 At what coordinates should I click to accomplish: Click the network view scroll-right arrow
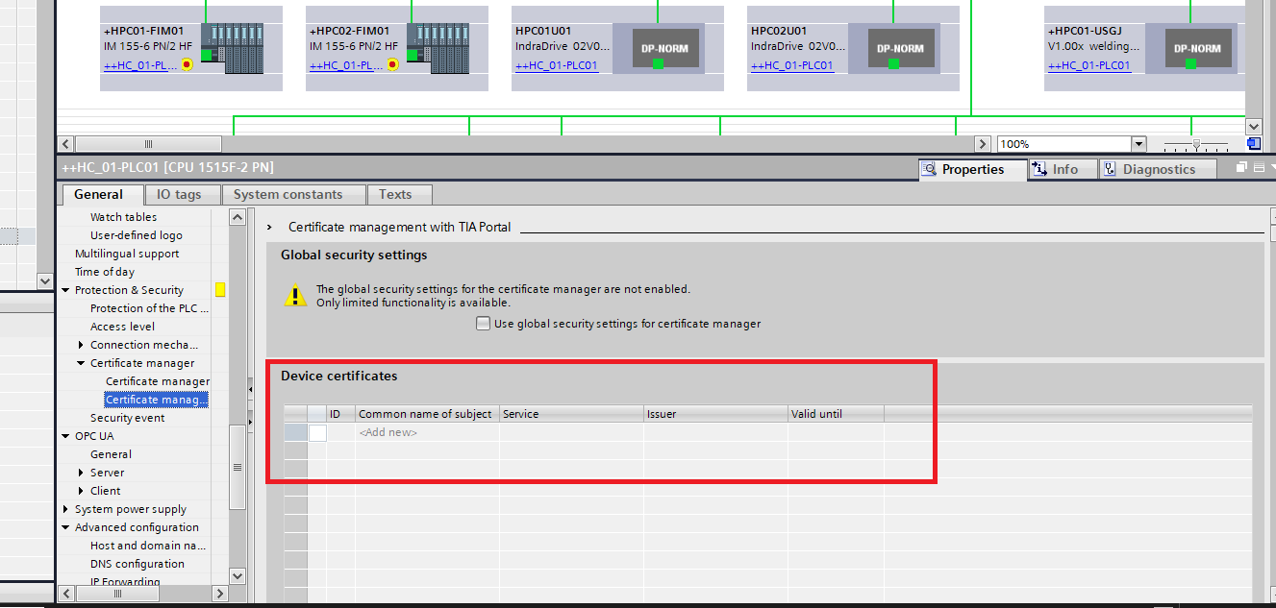[982, 144]
